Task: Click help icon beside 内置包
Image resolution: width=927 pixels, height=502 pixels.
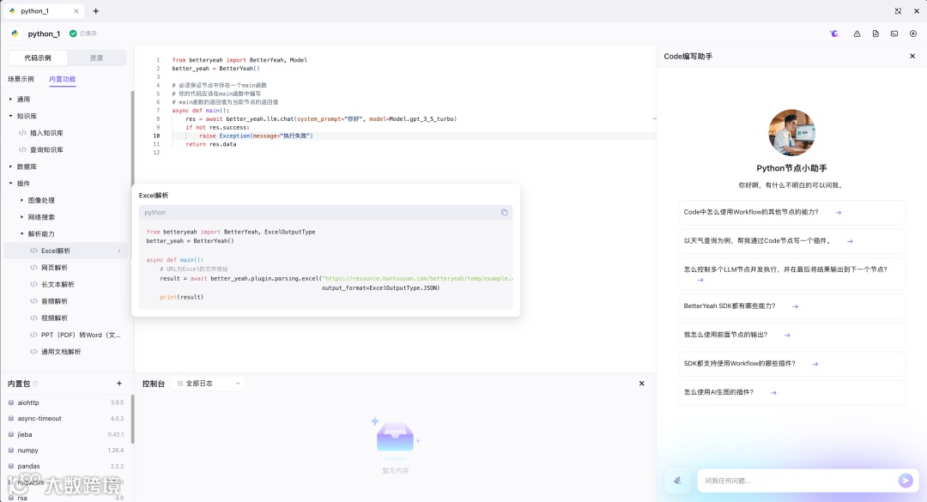Action: click(35, 384)
